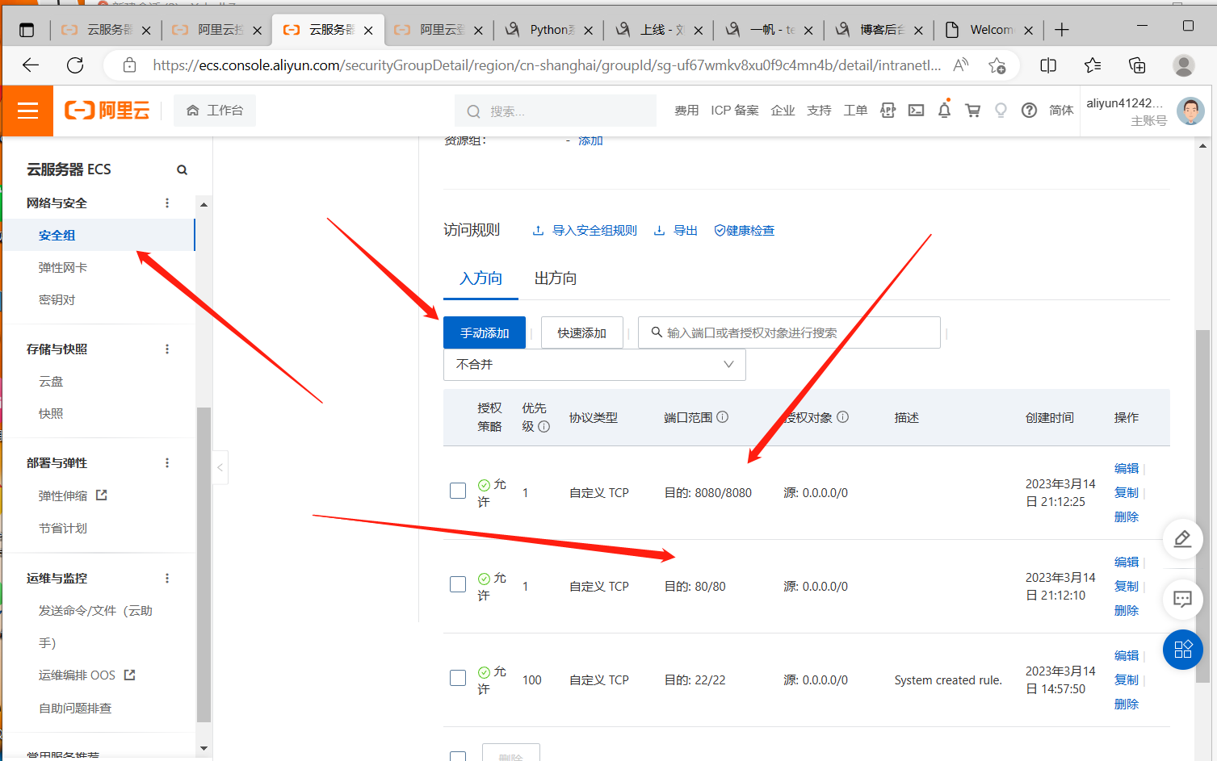Open the 费用 header menu

coord(686,111)
